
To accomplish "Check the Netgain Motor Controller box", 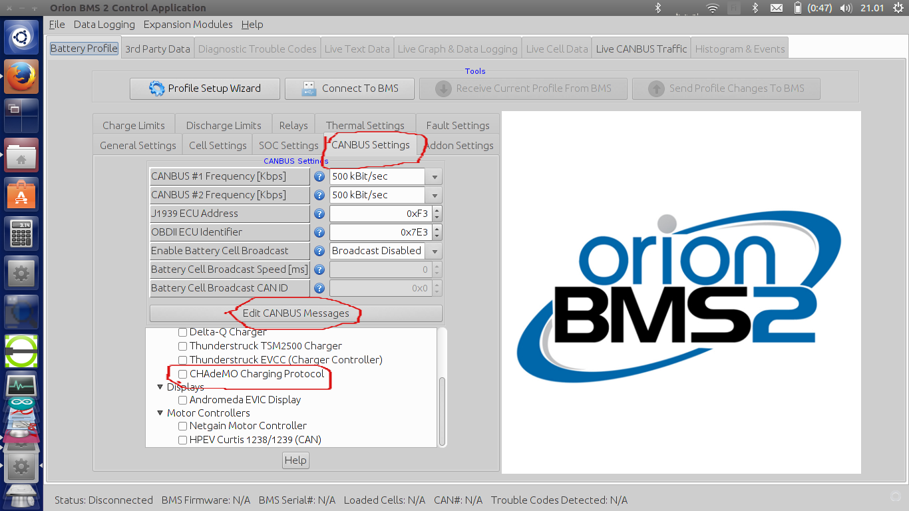I will coord(183,426).
